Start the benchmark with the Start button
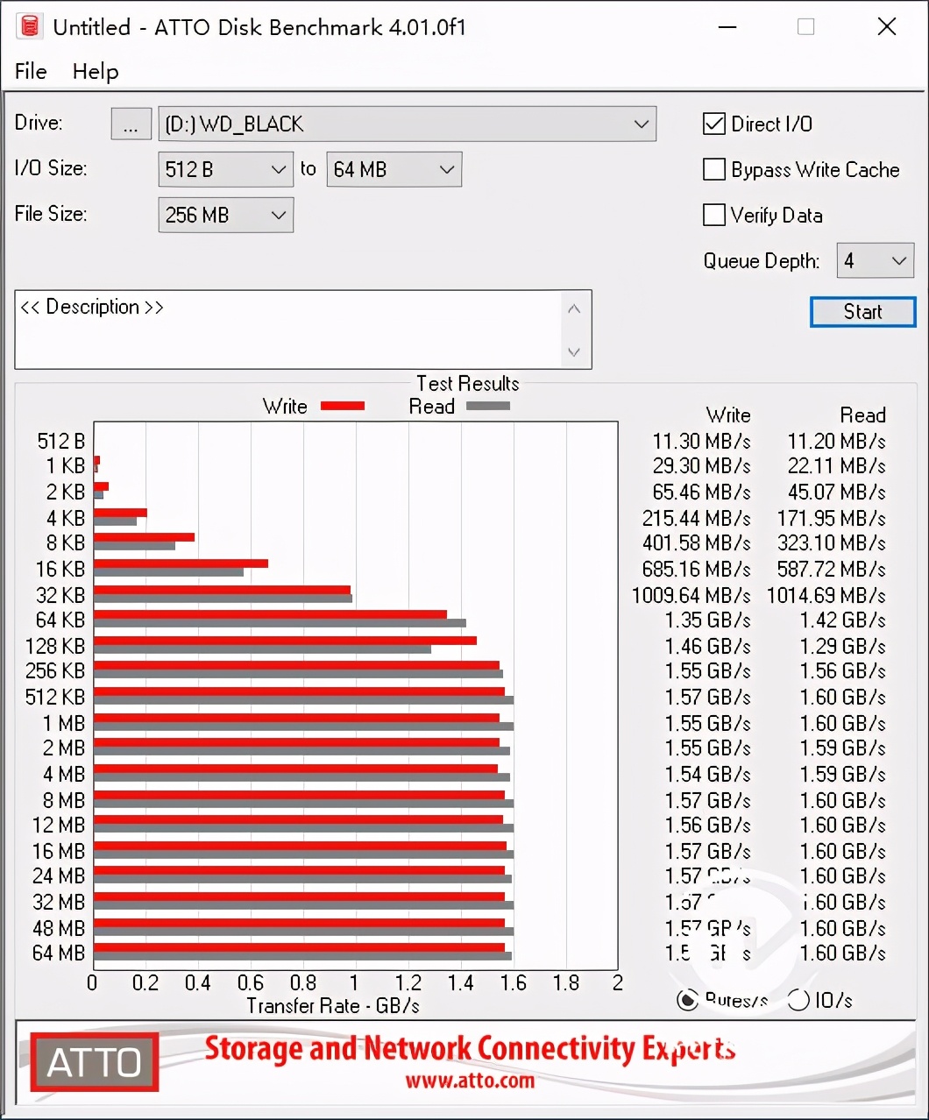Viewport: 929px width, 1120px height. point(862,312)
